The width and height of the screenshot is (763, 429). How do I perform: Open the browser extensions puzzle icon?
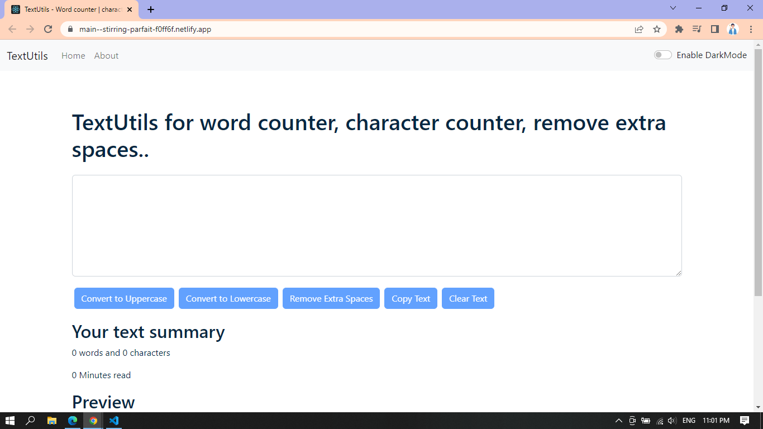pyautogui.click(x=678, y=29)
